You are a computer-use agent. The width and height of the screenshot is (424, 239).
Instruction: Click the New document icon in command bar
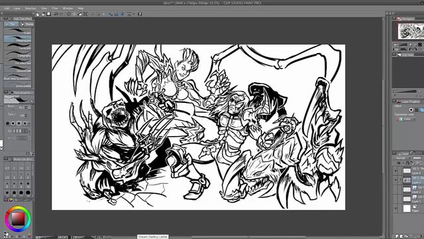(x=38, y=14)
